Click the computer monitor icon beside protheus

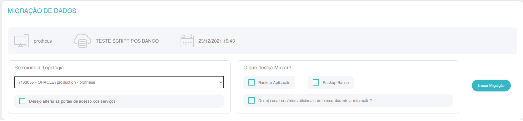(x=22, y=41)
